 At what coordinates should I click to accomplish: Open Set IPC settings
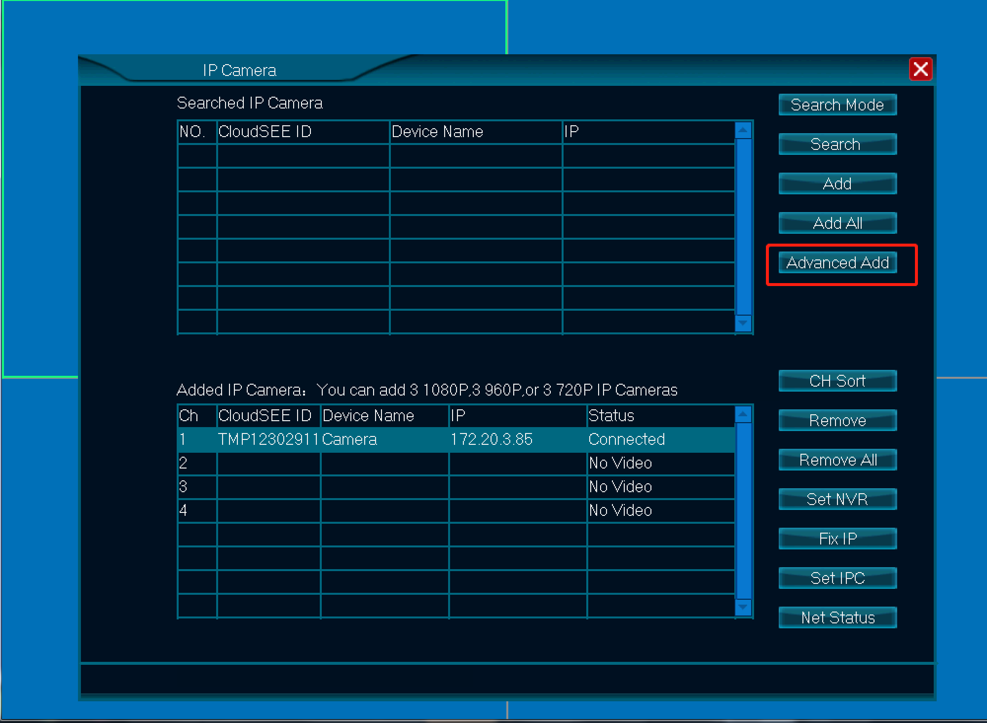[837, 578]
